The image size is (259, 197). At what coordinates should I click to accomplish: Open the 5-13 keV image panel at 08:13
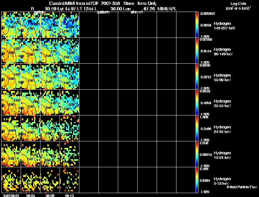point(70,180)
